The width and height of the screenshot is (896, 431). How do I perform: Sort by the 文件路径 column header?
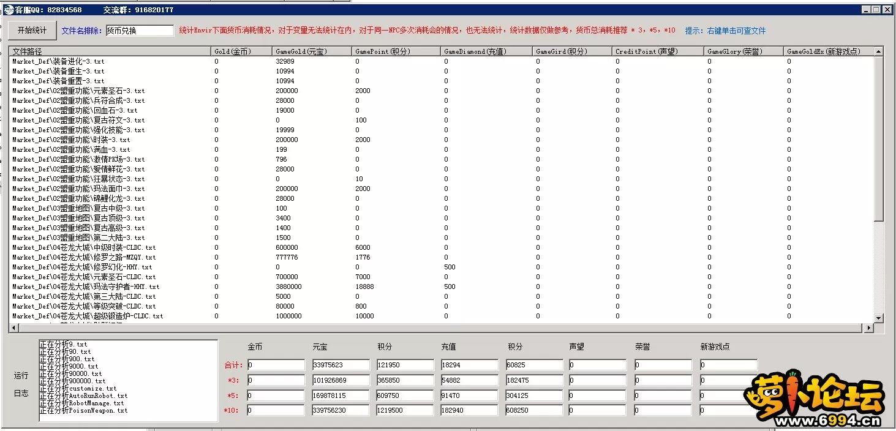(110, 52)
